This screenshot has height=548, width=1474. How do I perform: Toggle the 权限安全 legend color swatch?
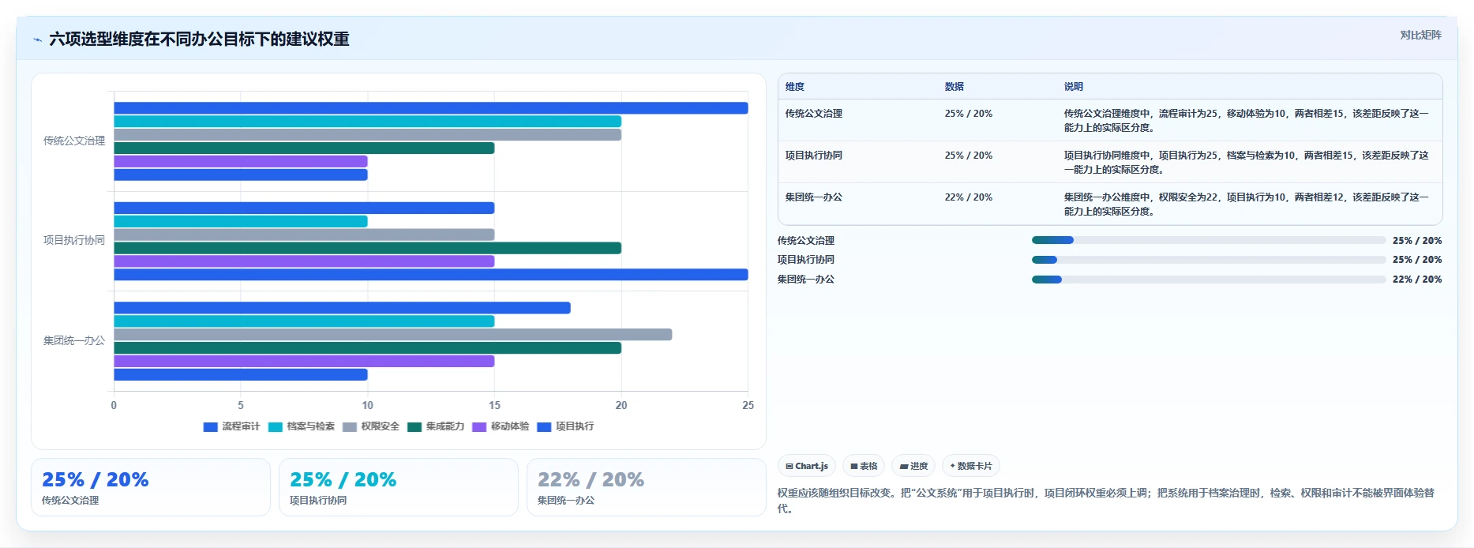tap(350, 426)
